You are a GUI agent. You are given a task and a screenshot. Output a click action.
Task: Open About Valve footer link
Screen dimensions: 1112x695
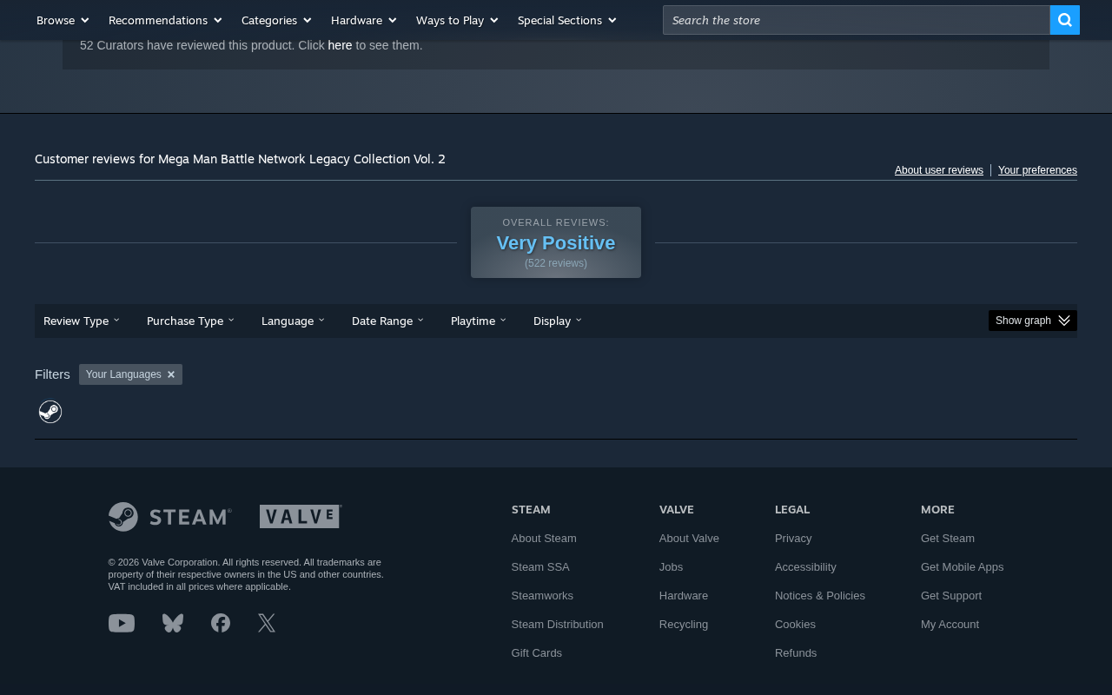coord(689,539)
